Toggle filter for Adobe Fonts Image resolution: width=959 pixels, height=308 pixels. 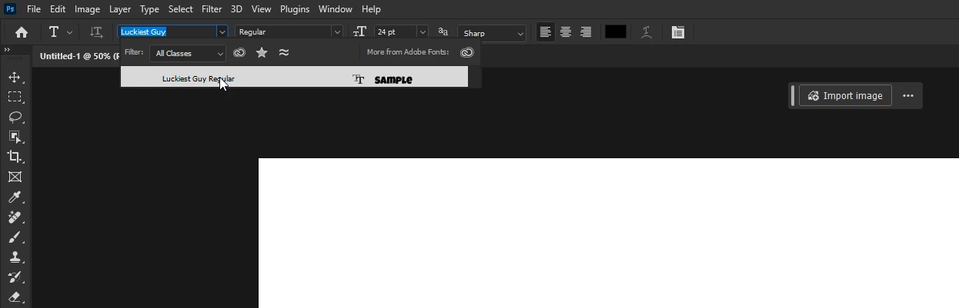click(239, 53)
